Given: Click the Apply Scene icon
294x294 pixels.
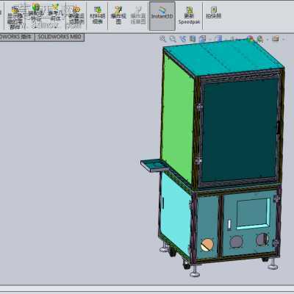Looking at the screenshot, I should pos(259,39).
